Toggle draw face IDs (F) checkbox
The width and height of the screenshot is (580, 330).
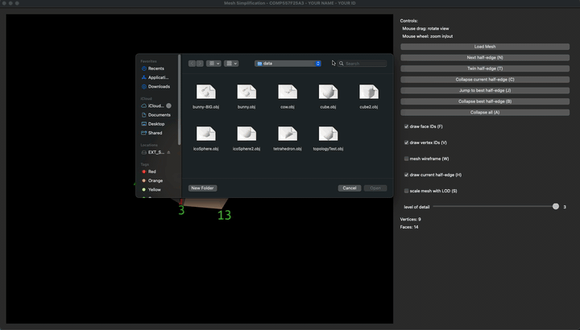coord(406,126)
